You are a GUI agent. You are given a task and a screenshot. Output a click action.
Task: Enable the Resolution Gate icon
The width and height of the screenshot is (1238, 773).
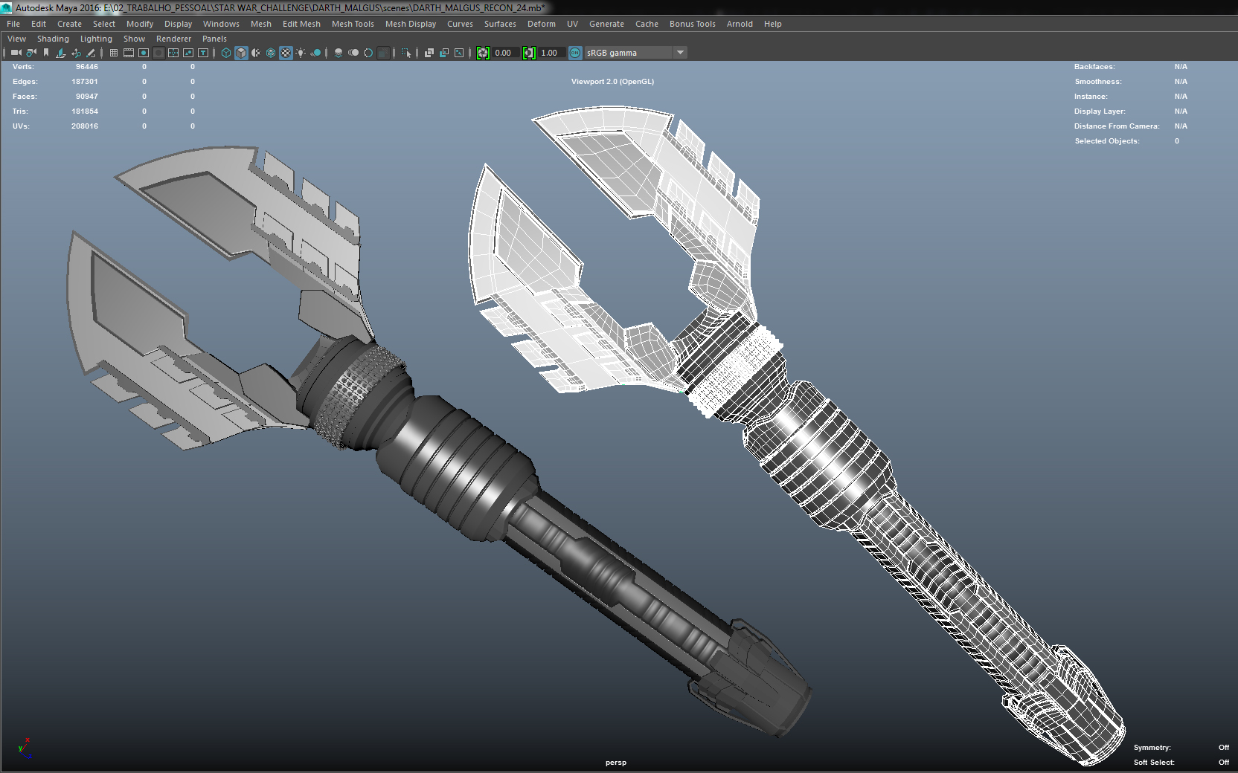(144, 53)
